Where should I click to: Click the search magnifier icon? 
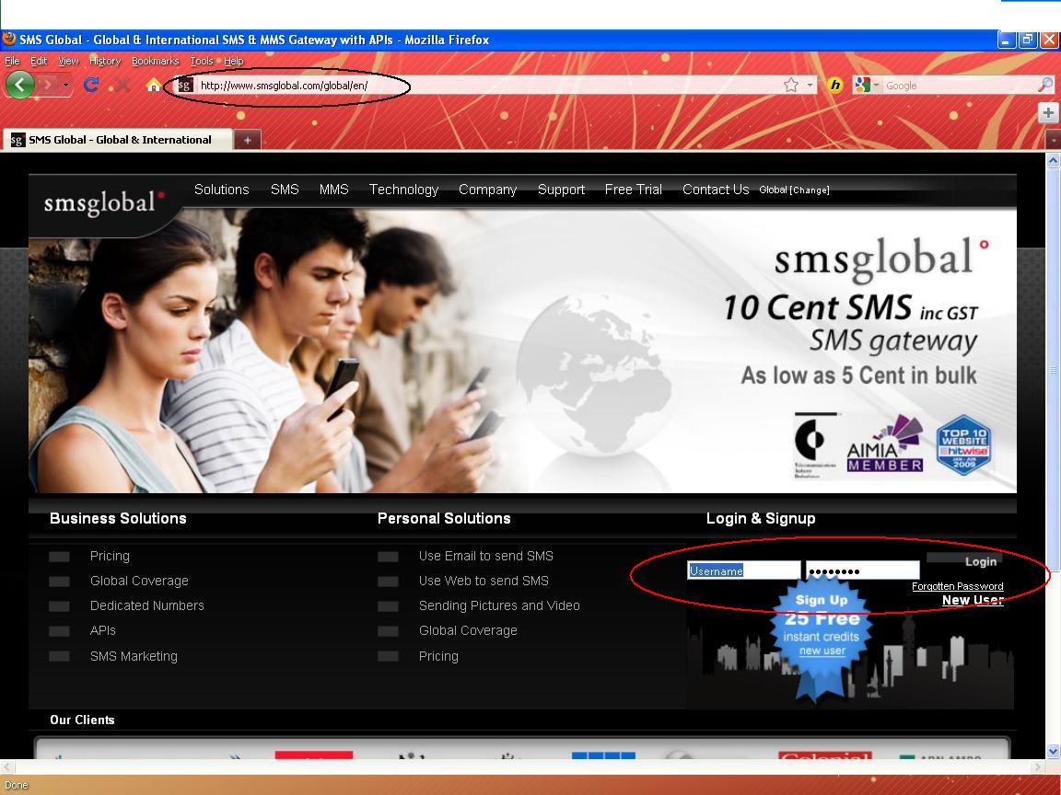coord(1045,85)
